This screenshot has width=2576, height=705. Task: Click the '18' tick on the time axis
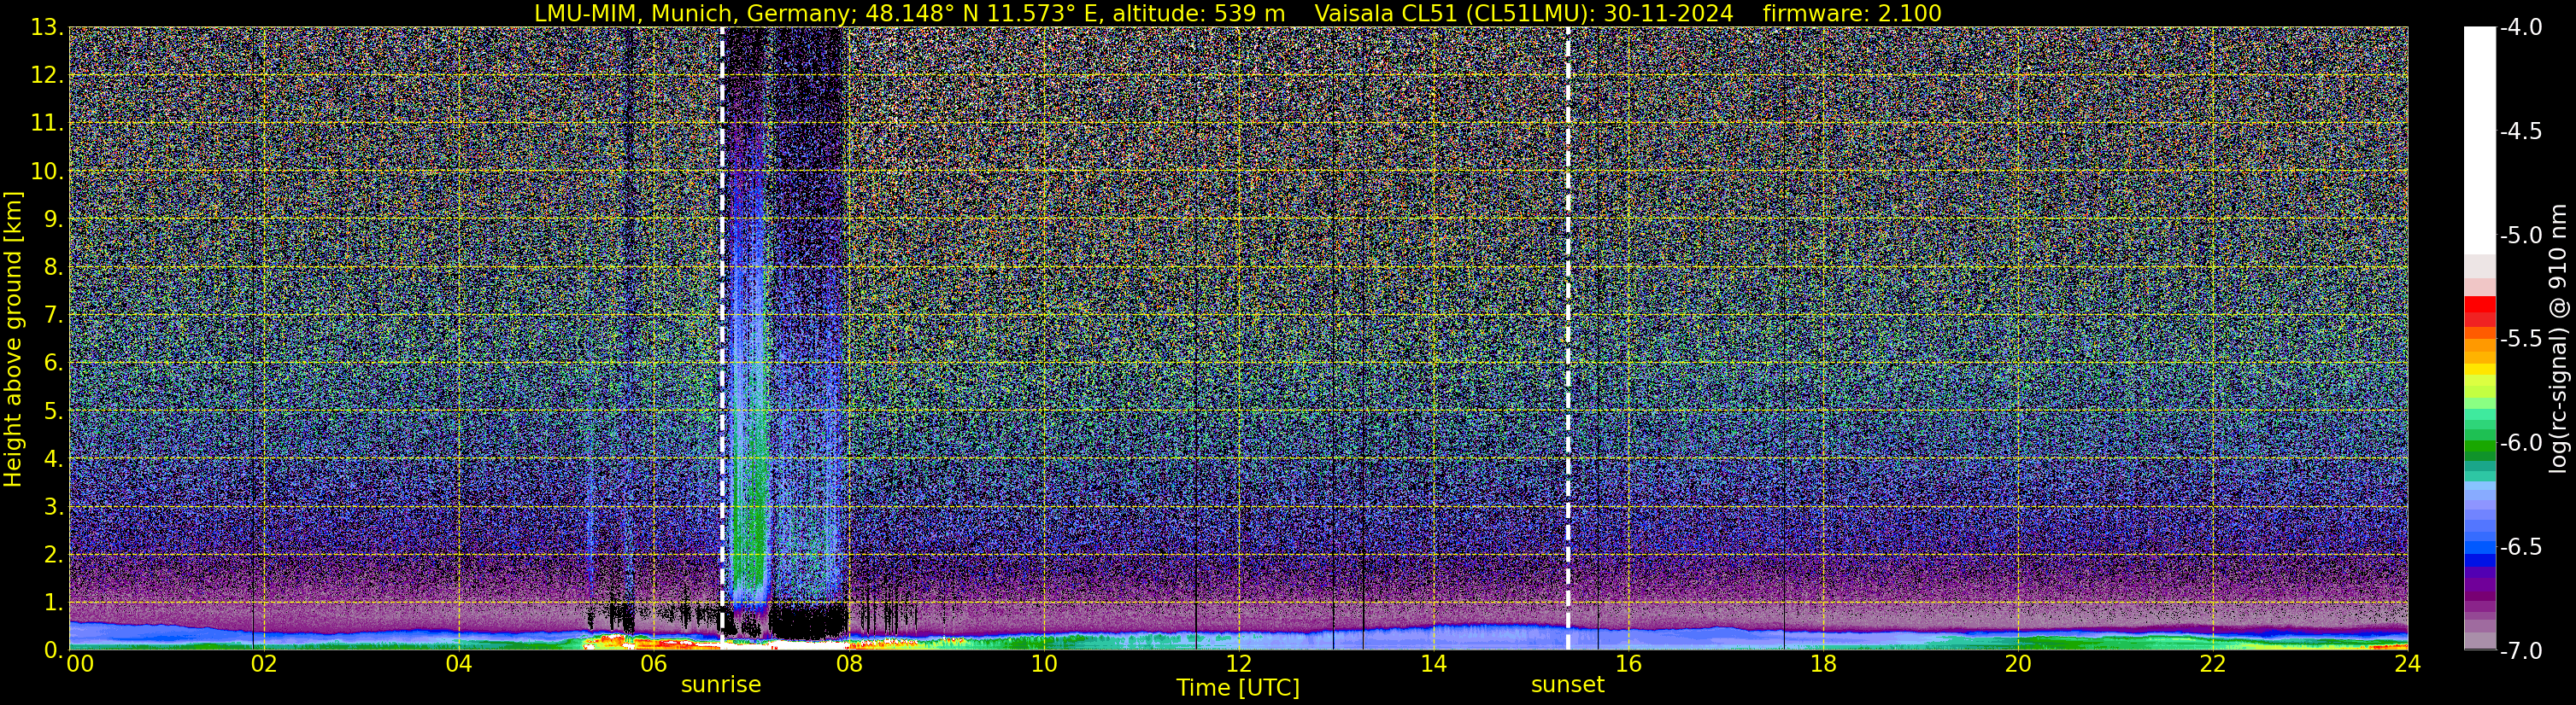pos(1823,663)
